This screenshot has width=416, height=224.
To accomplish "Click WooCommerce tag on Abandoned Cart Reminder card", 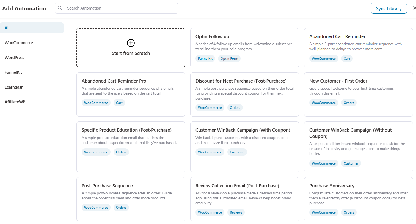I will (x=324, y=59).
